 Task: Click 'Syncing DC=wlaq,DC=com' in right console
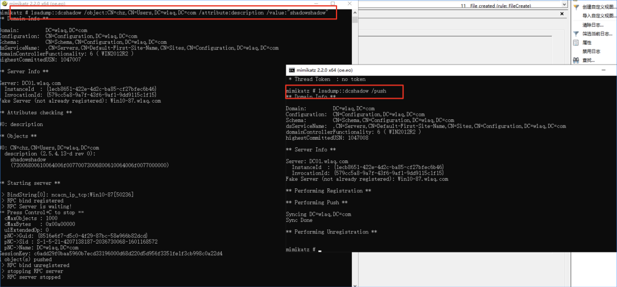tap(318, 215)
